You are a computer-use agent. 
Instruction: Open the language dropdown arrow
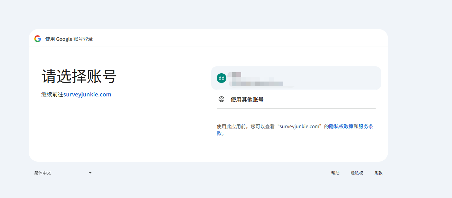click(90, 173)
